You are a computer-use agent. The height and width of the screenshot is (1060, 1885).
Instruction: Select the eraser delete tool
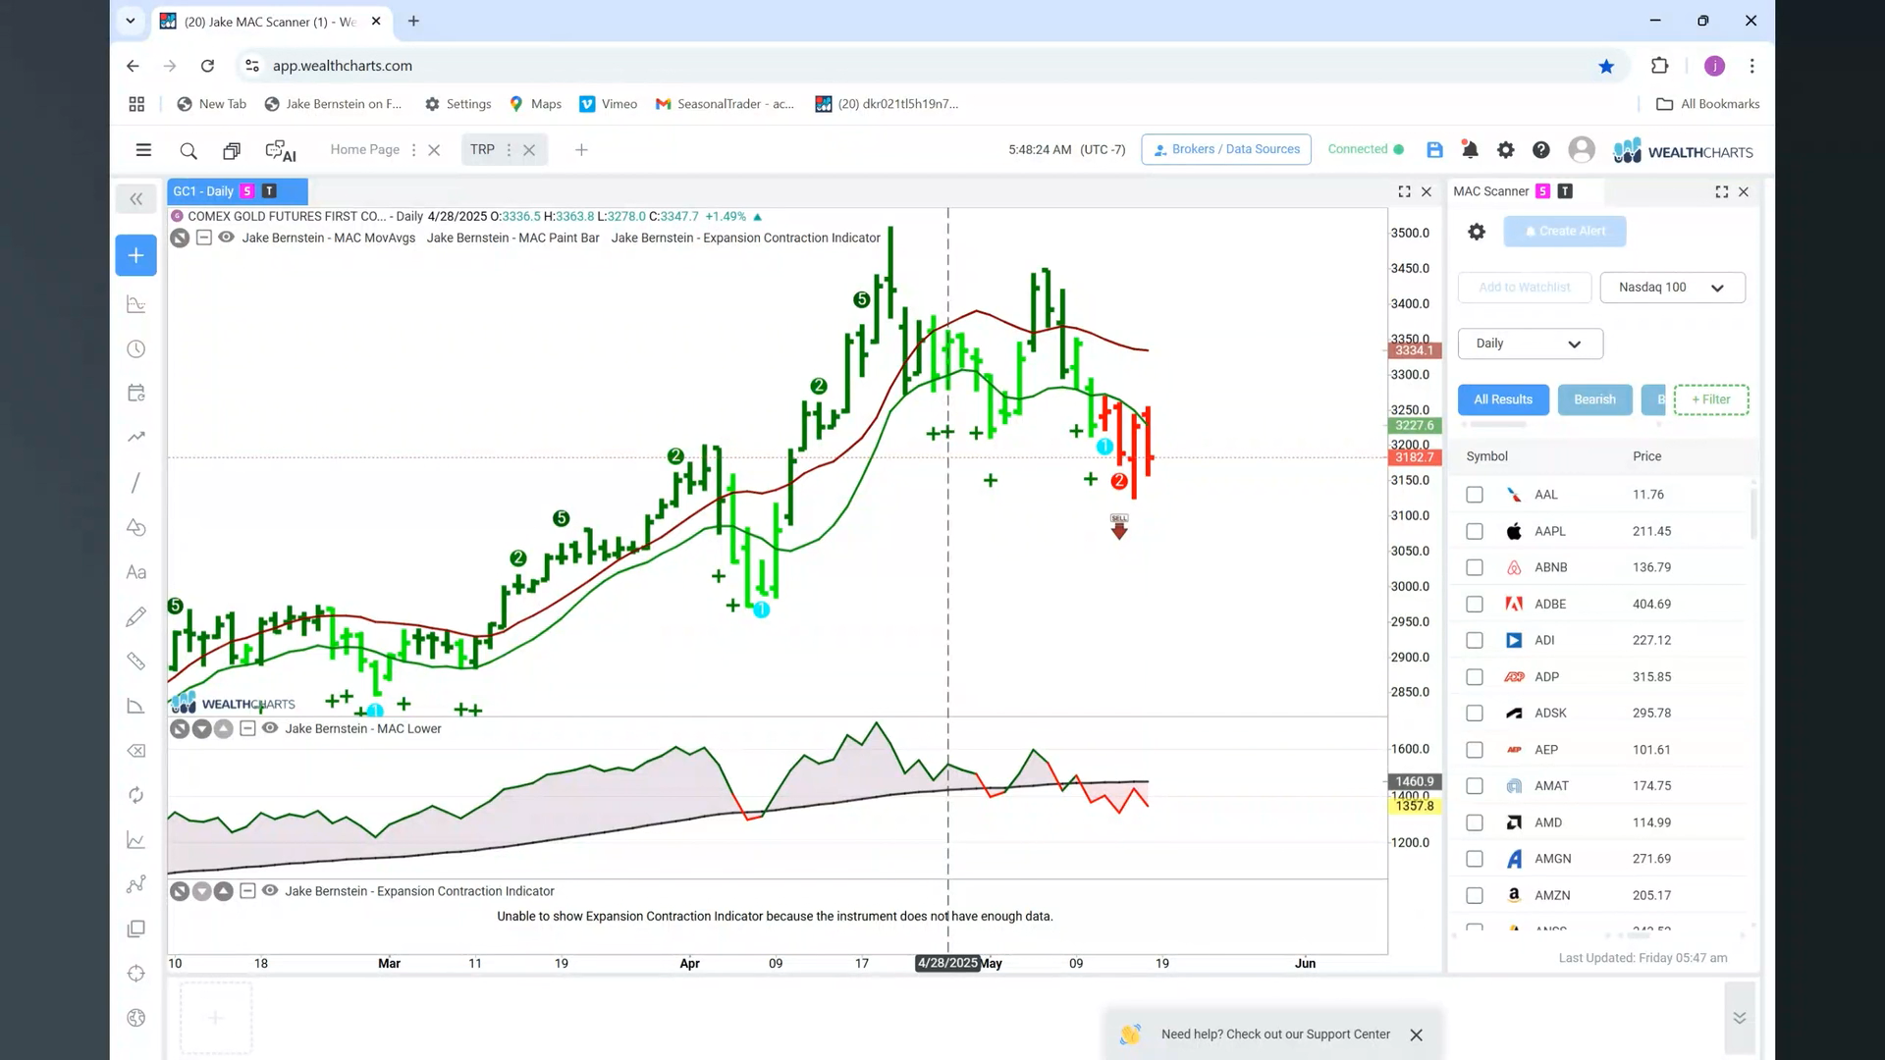tap(136, 751)
